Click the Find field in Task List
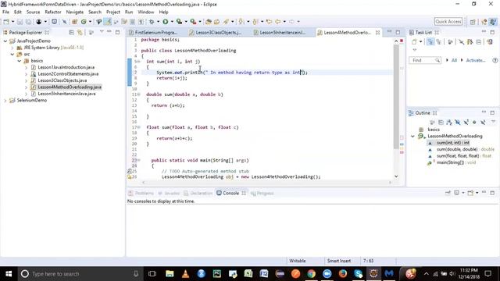 (425, 60)
